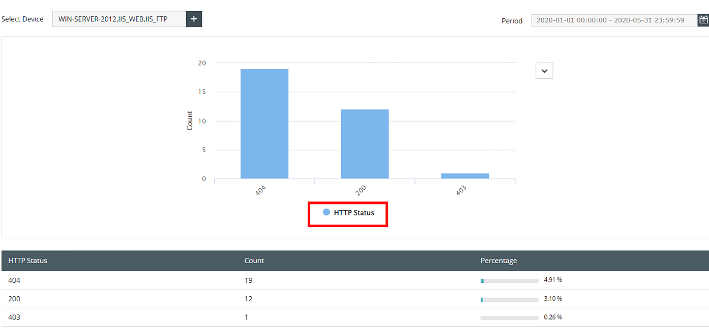The width and height of the screenshot is (709, 334).
Task: Click the small 403 bar in chart
Action: [x=465, y=176]
